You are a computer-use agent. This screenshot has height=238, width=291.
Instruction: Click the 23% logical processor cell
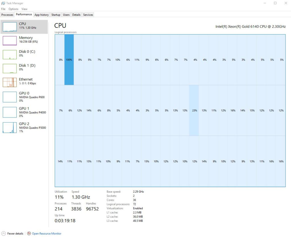coord(194,110)
